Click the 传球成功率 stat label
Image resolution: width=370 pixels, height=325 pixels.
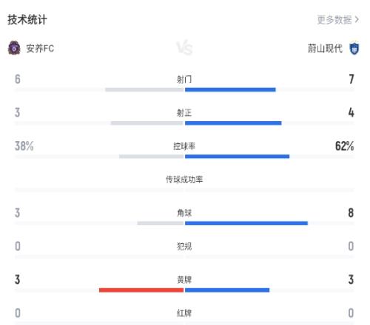click(x=184, y=179)
